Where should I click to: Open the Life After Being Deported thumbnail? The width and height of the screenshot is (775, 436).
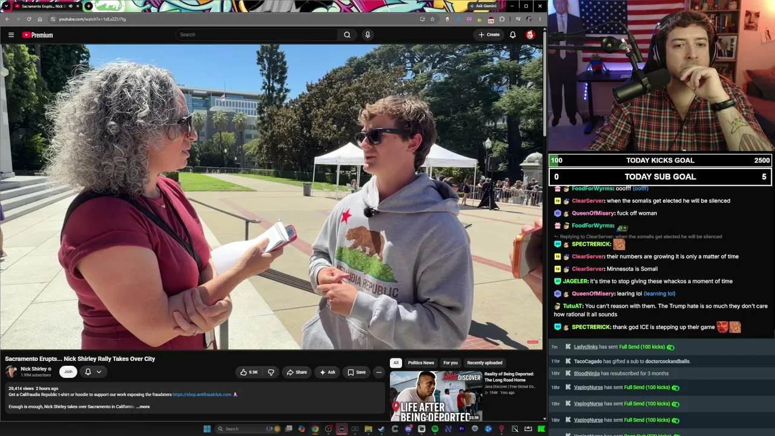[x=436, y=396]
